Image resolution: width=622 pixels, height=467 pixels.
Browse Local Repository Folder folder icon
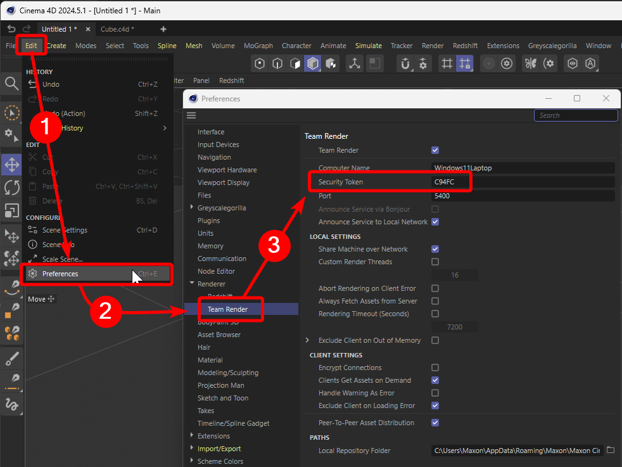pos(611,450)
